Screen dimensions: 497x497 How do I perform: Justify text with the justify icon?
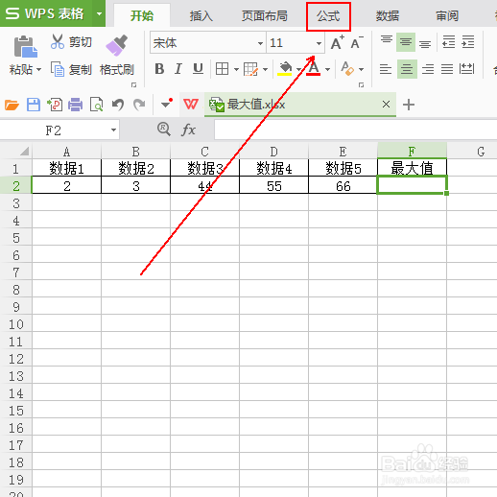447,69
